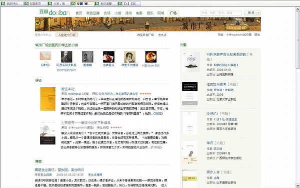
Task: Click the 《读书》 group name link
Action: coord(45,65)
